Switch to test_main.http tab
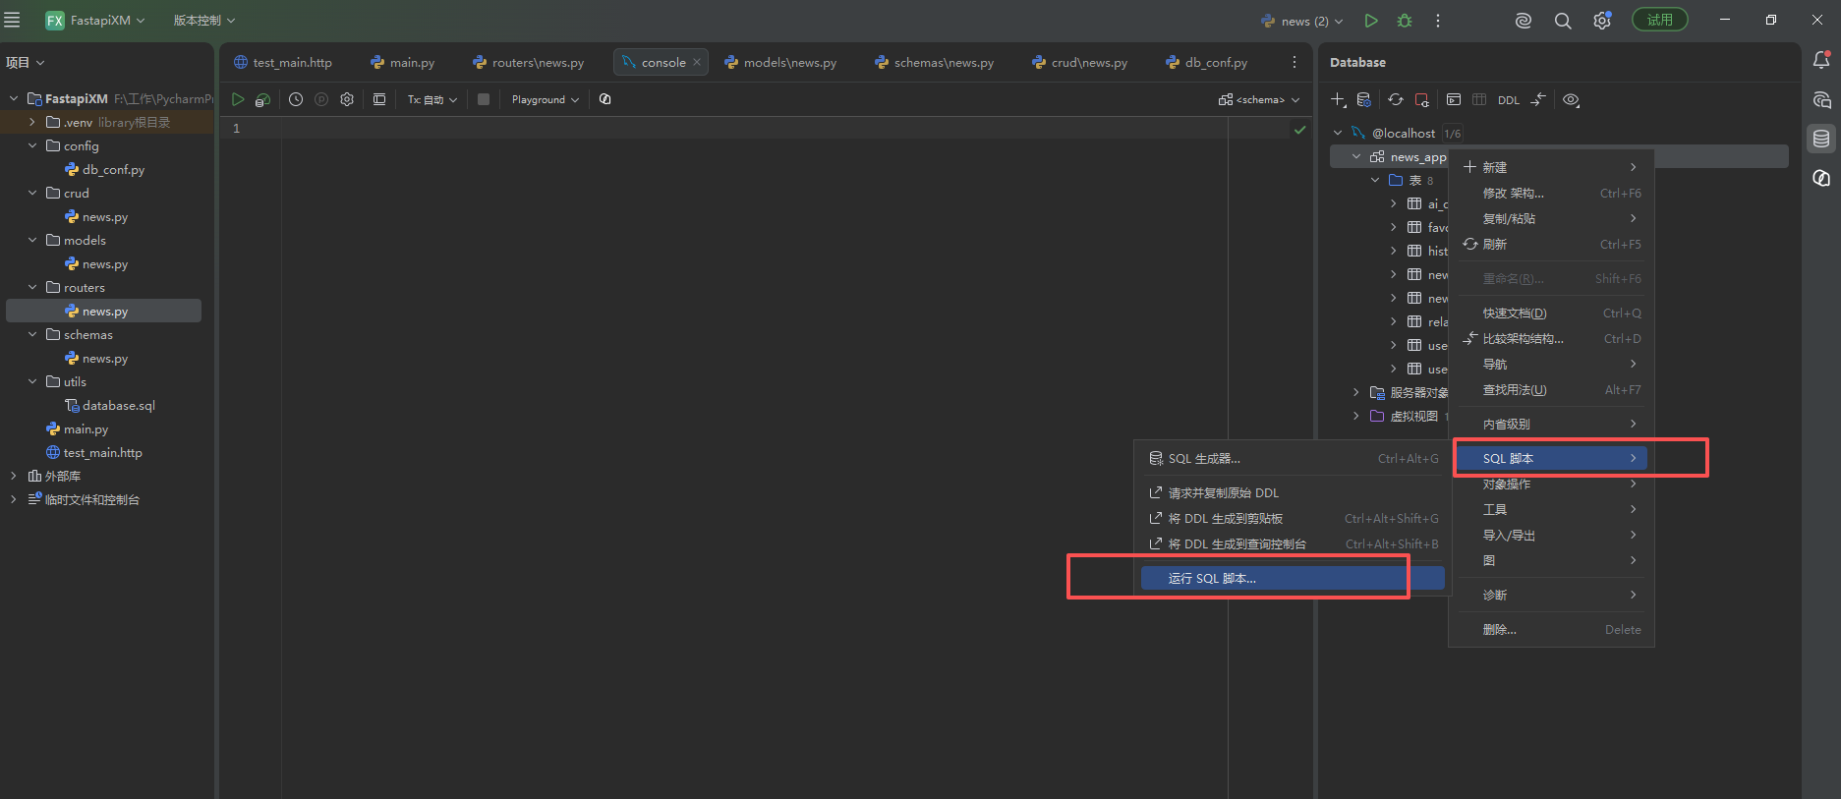Screen dimensions: 1841x799 [283, 62]
